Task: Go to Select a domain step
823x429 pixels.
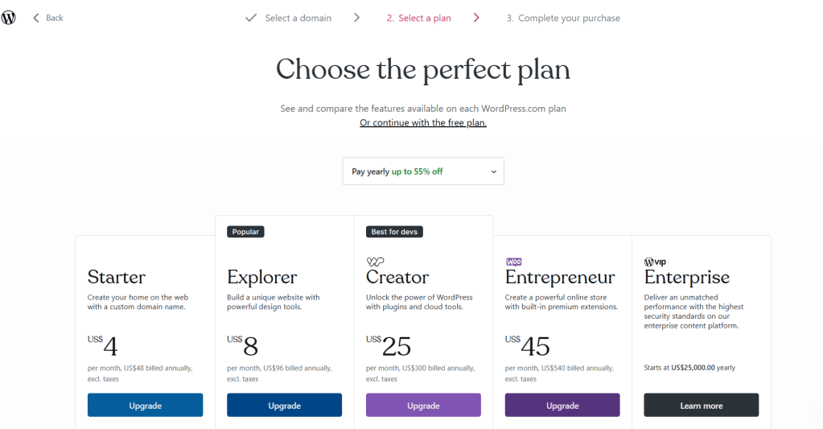Action: tap(298, 18)
